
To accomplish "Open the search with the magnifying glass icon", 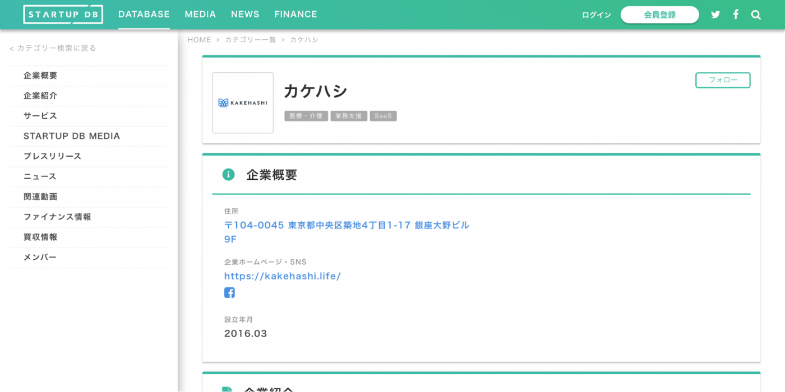I will pos(756,15).
